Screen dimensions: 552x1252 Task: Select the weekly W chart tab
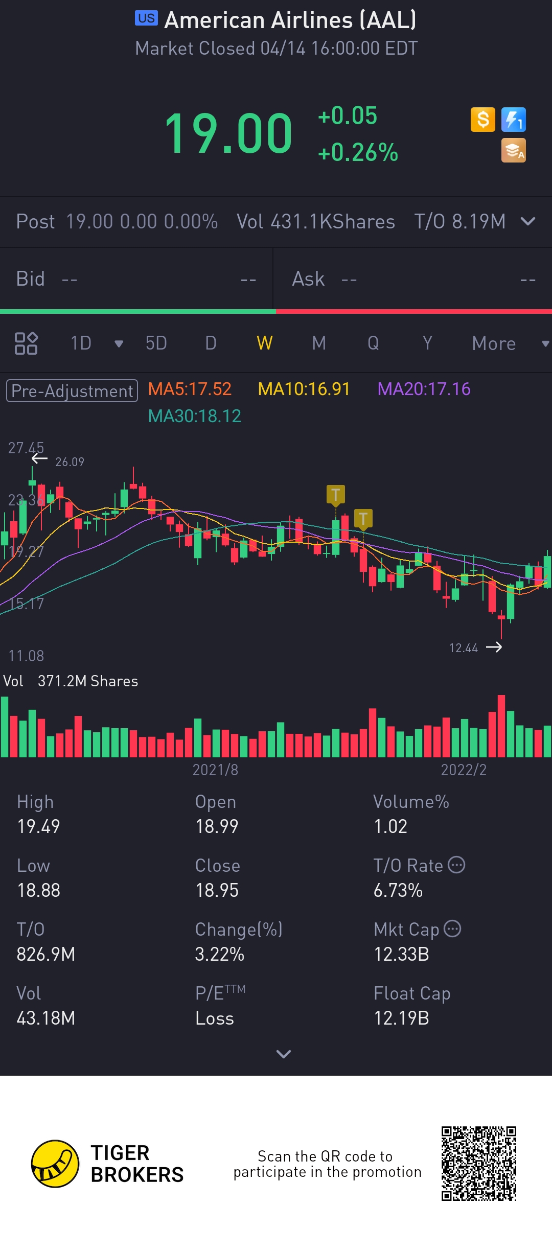tap(265, 343)
